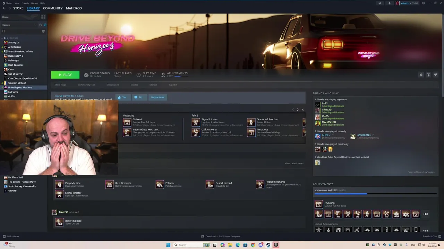Viewport: 444px width, 249px height.
Task: Open the Downloads status bar
Action: pos(221,237)
